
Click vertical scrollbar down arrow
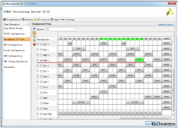tap(173, 115)
